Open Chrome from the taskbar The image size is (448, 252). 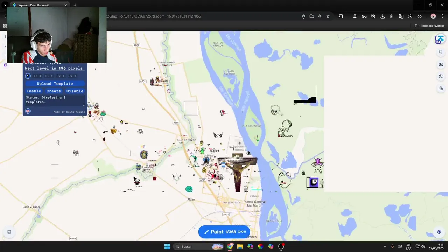230,246
